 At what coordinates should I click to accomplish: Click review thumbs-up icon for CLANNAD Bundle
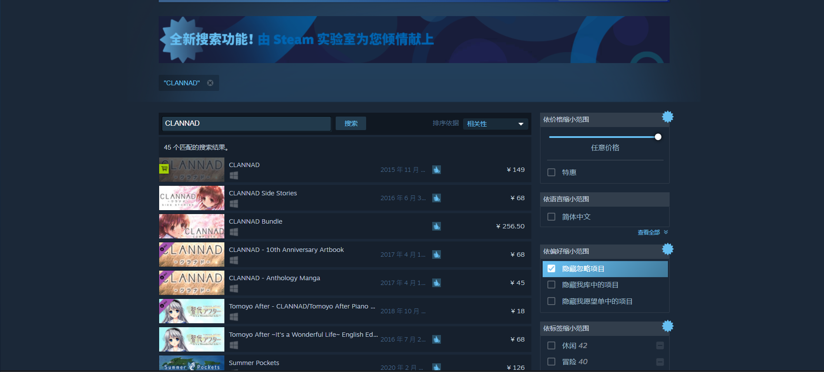(437, 226)
